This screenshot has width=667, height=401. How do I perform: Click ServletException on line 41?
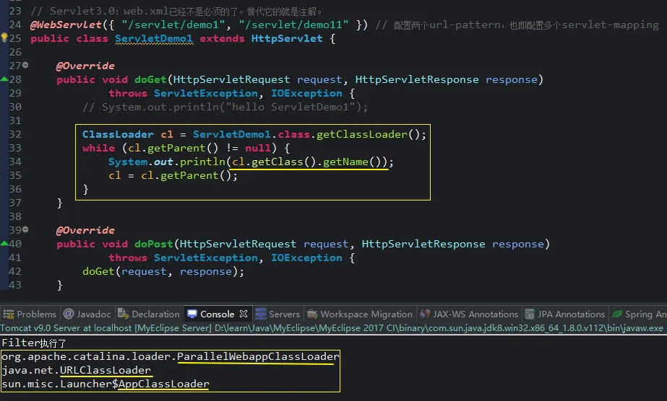[206, 257]
